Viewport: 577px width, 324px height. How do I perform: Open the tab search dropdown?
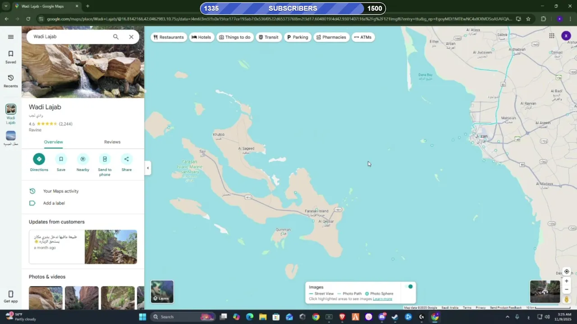pyautogui.click(x=6, y=6)
